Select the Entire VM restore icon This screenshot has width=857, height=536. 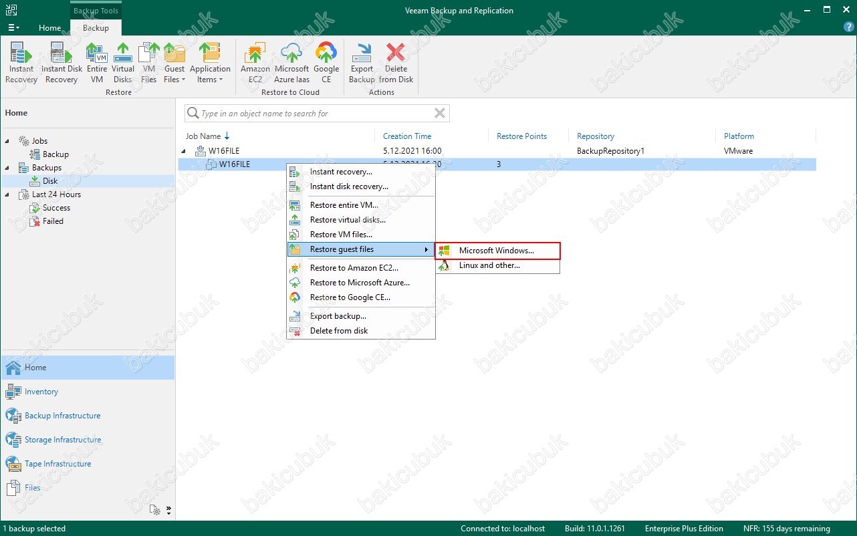click(x=97, y=63)
